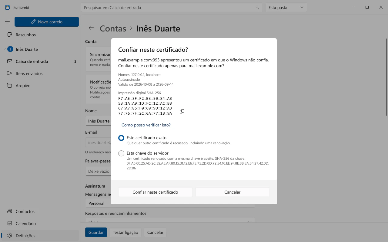Viewport: 388px width, 242px height.
Task: Toggle the hamburger navigation menu
Action: 7,22
